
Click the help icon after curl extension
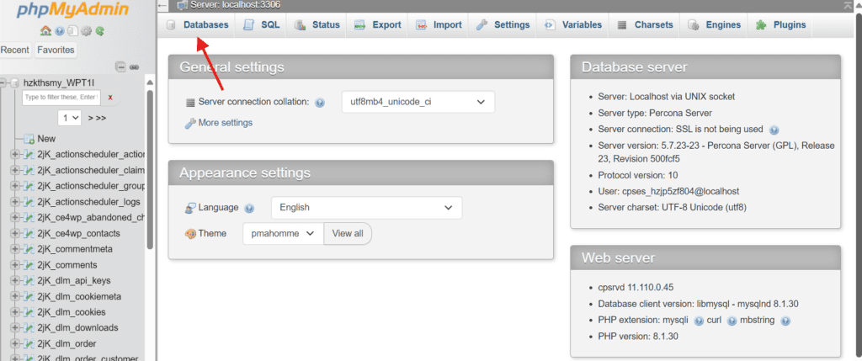[732, 321]
